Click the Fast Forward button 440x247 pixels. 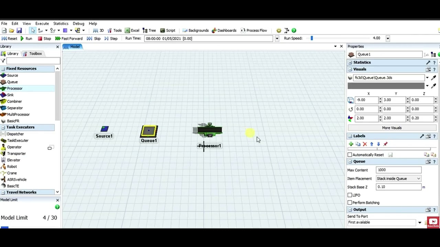click(x=69, y=39)
